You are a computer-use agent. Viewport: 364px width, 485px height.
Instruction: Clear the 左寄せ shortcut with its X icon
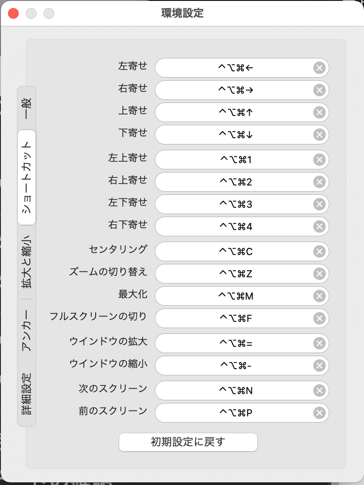coord(320,68)
